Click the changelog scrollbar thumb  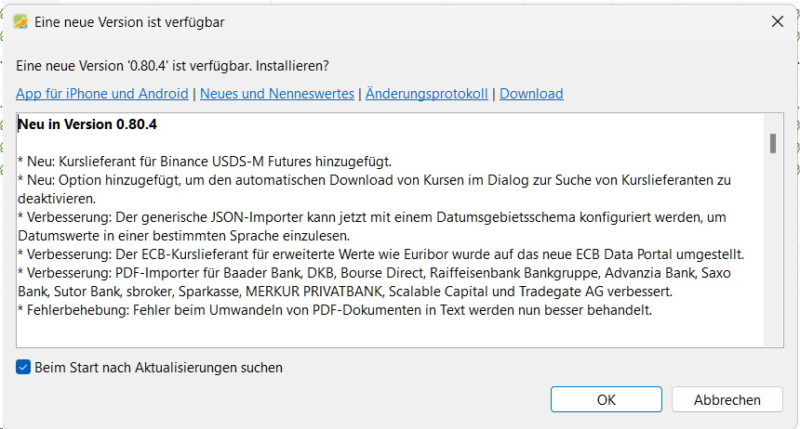tap(772, 143)
